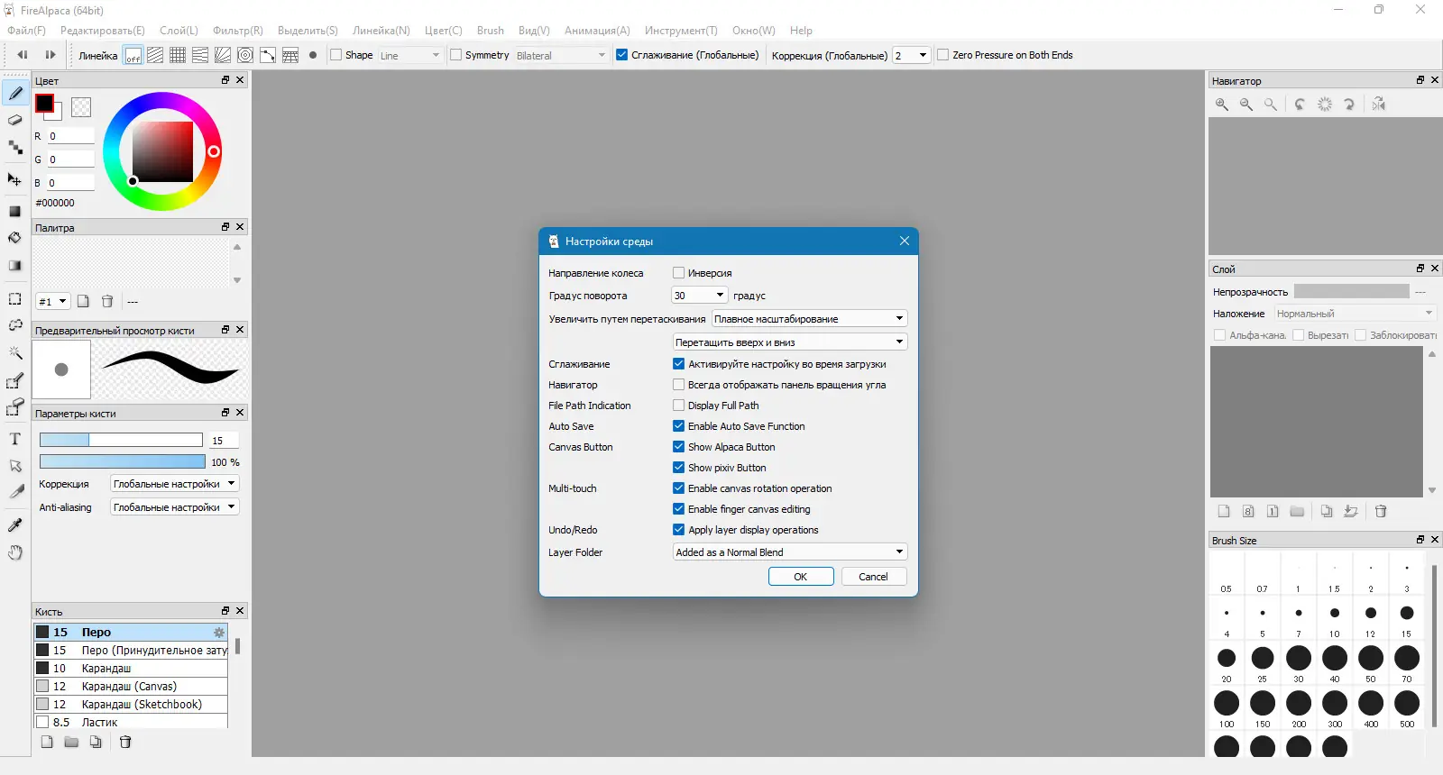
Task: Click the brush size slider
Action: pos(121,440)
